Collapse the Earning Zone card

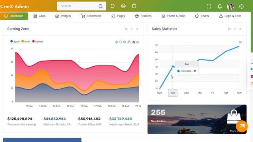tap(132, 29)
